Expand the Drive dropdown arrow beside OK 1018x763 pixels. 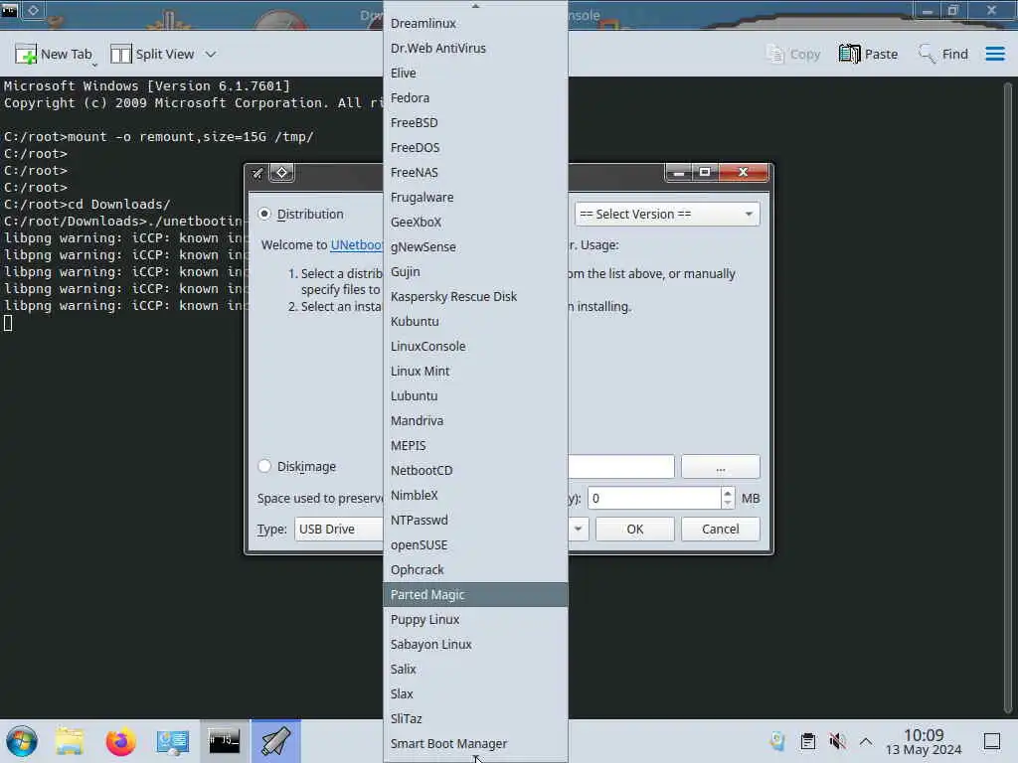[578, 529]
